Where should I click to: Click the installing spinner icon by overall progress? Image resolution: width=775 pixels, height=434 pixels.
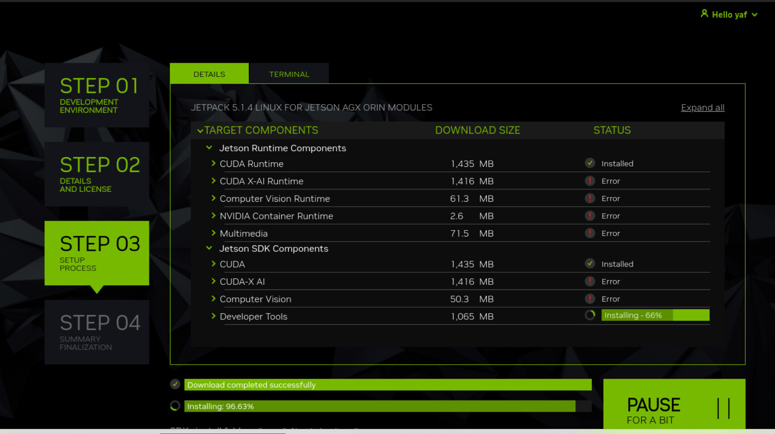[175, 406]
